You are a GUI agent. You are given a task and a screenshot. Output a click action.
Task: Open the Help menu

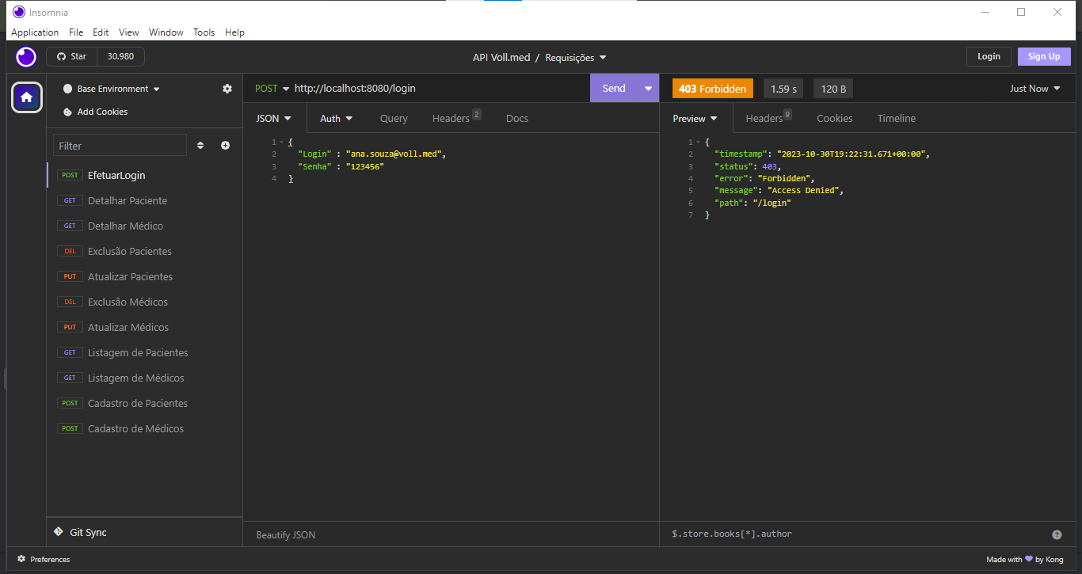tap(234, 32)
